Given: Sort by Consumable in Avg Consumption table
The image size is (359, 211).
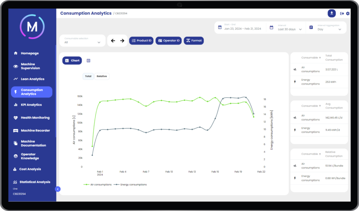Looking at the screenshot, I should click(x=311, y=106).
